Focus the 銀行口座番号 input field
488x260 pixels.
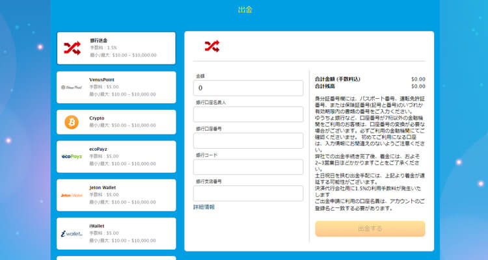(x=248, y=141)
